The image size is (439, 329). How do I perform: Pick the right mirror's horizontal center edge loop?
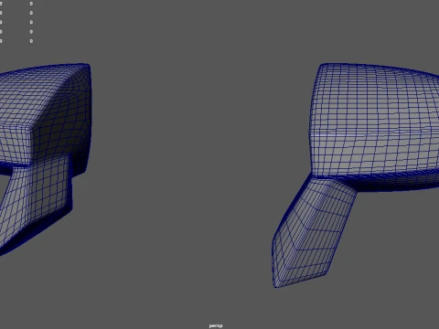(375, 134)
